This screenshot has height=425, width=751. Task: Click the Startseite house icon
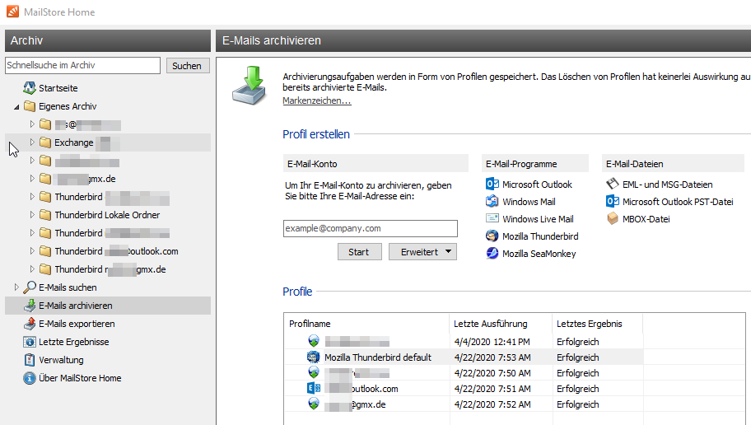(x=30, y=87)
